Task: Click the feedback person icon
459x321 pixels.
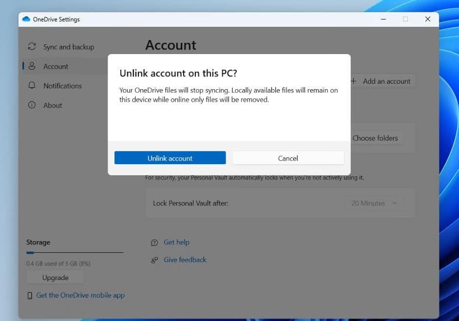Action: [154, 260]
